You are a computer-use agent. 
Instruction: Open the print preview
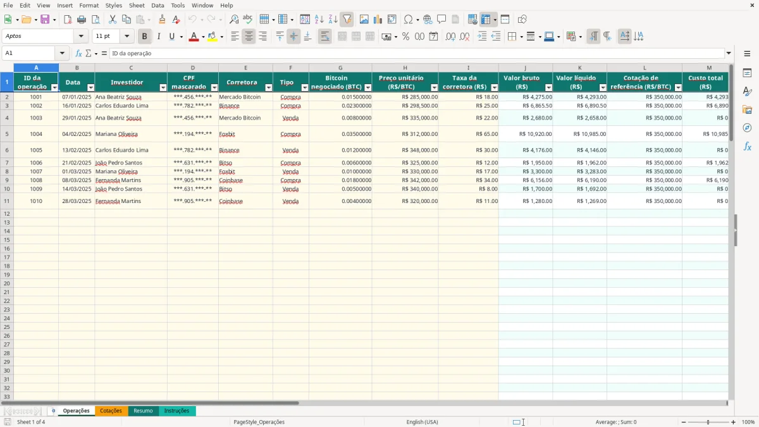pos(96,20)
